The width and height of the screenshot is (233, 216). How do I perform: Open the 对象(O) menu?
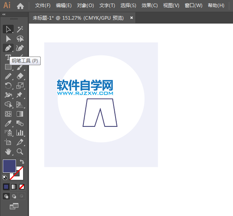pyautogui.click(x=85, y=5)
